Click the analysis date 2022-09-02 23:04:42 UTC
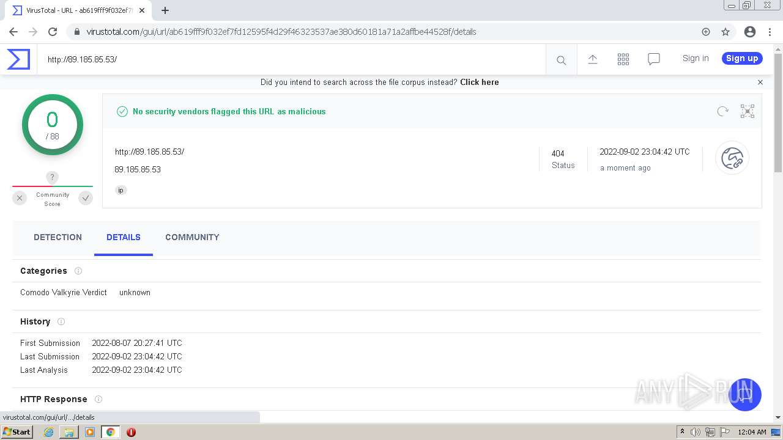The height and width of the screenshot is (440, 783). [645, 152]
